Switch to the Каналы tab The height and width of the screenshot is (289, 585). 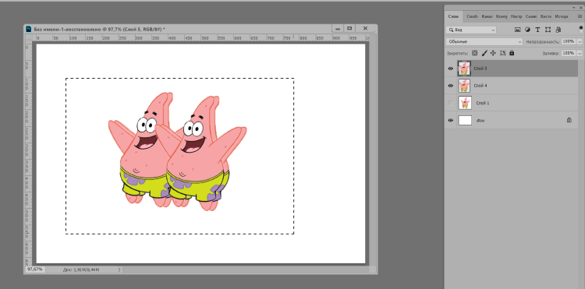point(487,16)
